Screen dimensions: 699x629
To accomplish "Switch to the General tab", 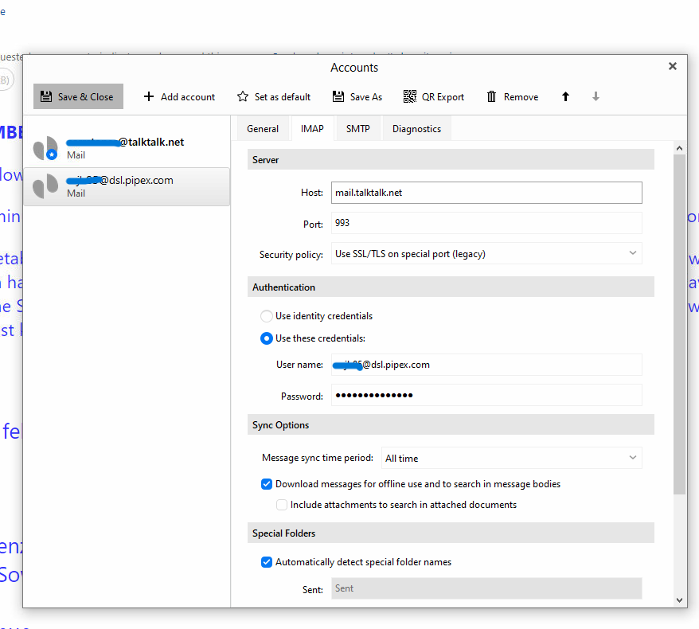I will (x=263, y=129).
